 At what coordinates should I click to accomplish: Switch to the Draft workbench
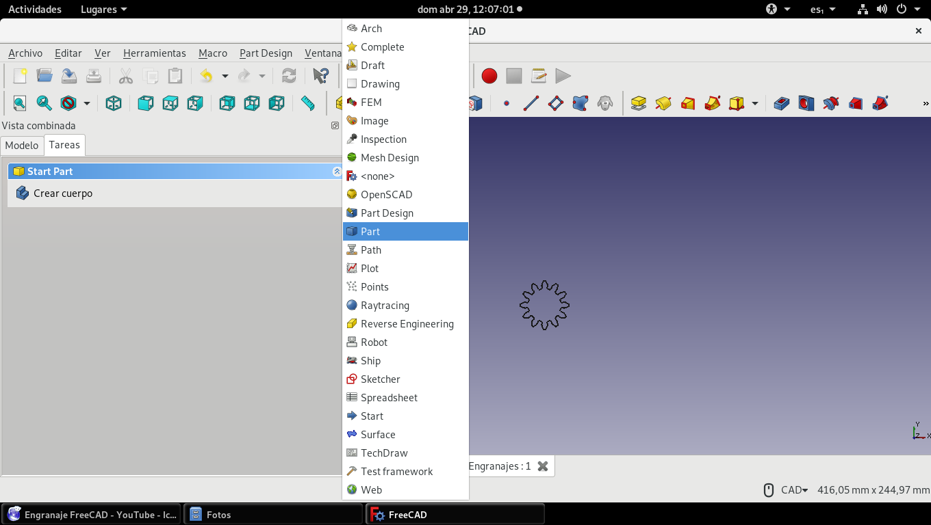(x=405, y=65)
